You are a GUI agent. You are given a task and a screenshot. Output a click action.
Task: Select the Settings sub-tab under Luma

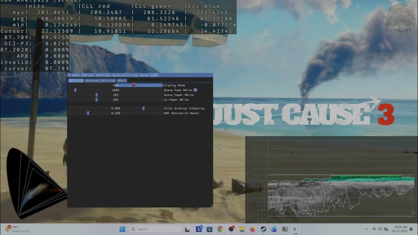(x=76, y=81)
